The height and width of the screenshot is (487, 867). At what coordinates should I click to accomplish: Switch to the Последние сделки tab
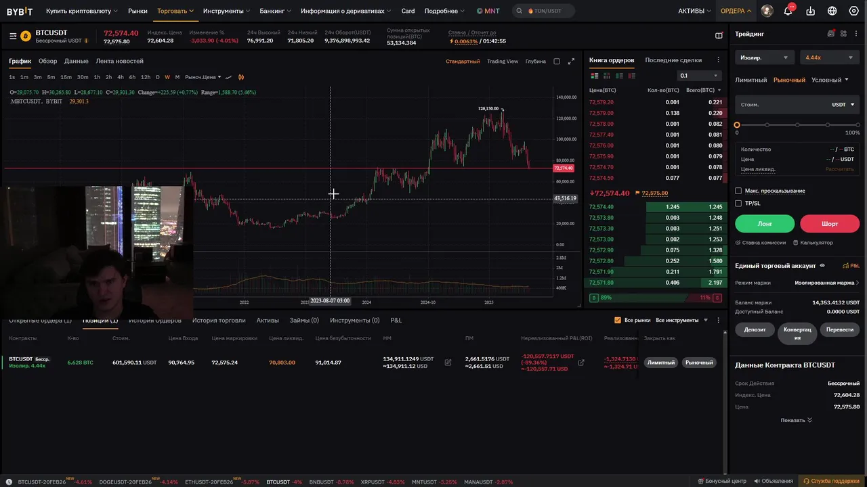click(673, 60)
